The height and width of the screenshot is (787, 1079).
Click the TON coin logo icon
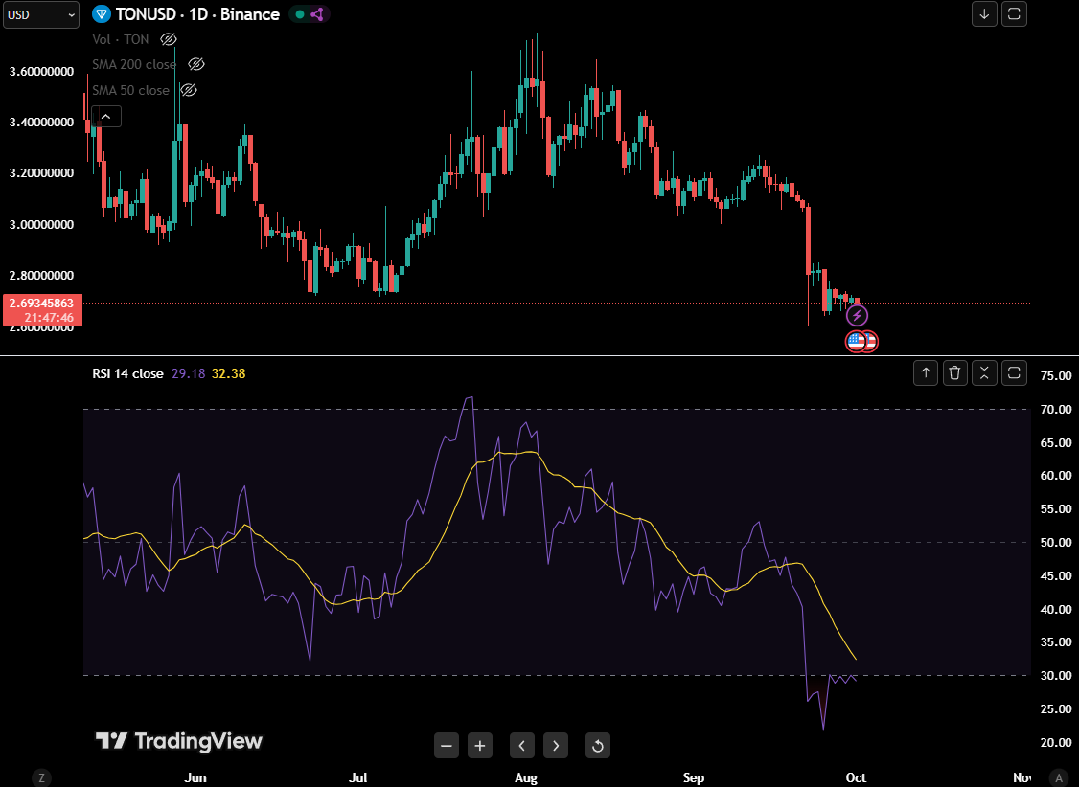click(102, 14)
